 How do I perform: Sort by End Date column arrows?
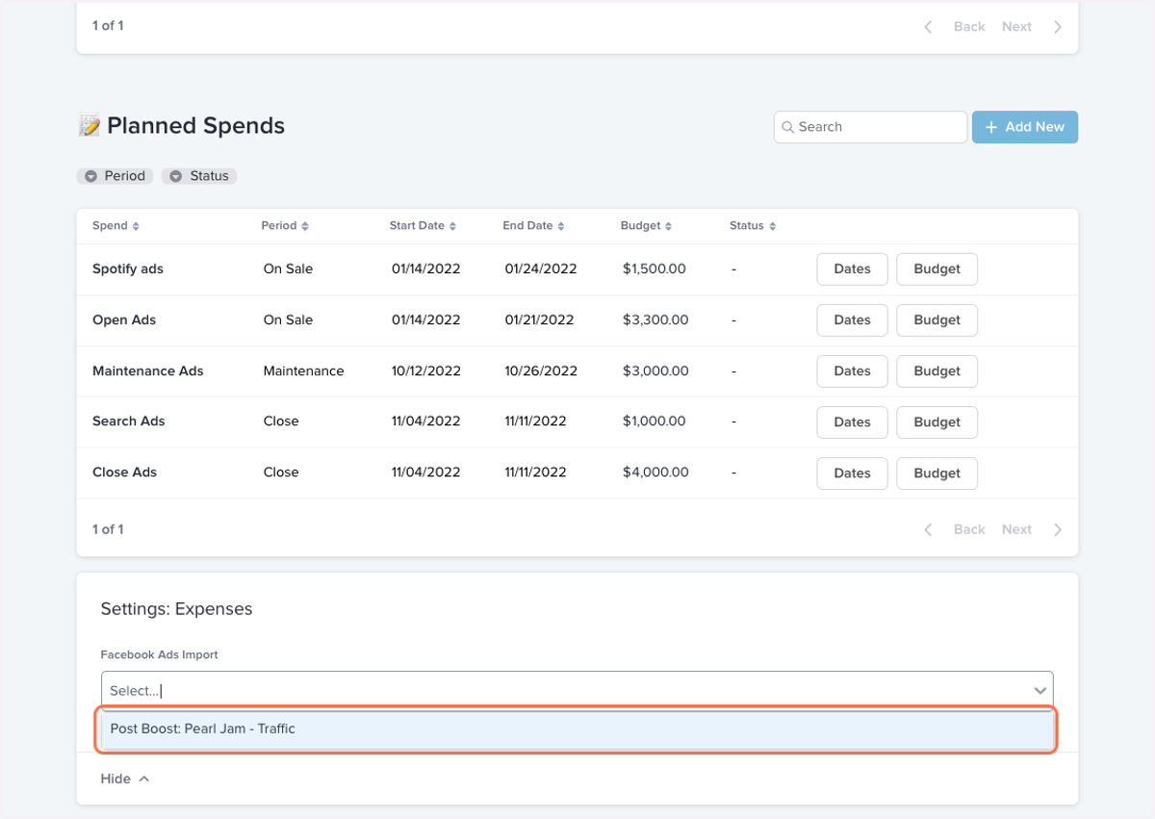[x=561, y=226]
